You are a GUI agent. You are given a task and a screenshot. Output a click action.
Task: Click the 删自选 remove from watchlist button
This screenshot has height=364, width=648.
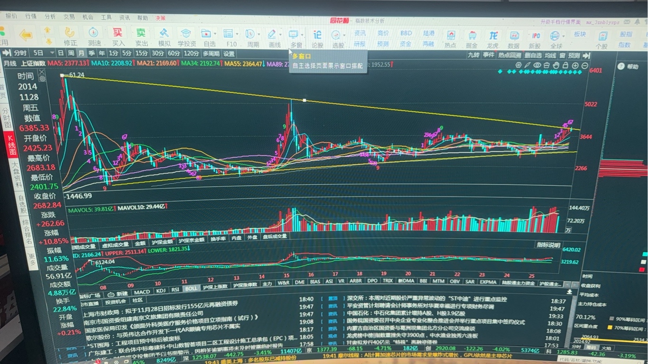533,55
